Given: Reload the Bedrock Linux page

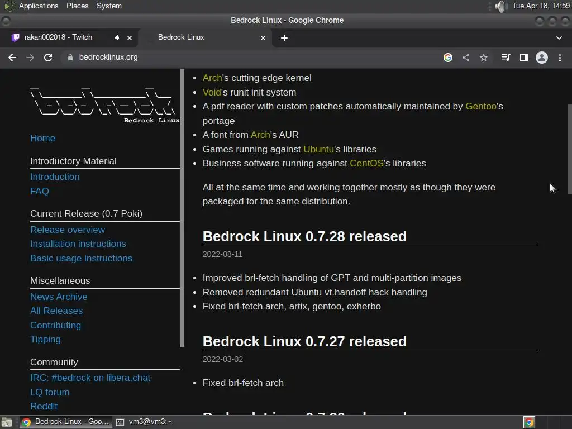Looking at the screenshot, I should [x=48, y=58].
